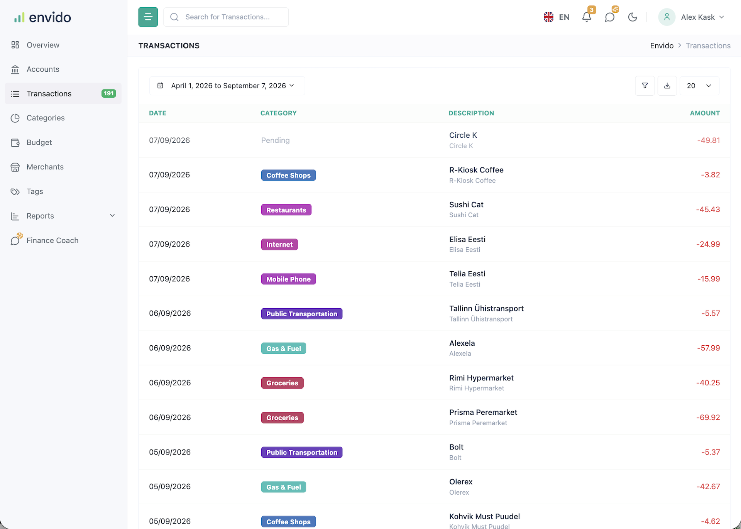Toggle dark mode with moon icon
This screenshot has width=741, height=529.
(x=633, y=17)
